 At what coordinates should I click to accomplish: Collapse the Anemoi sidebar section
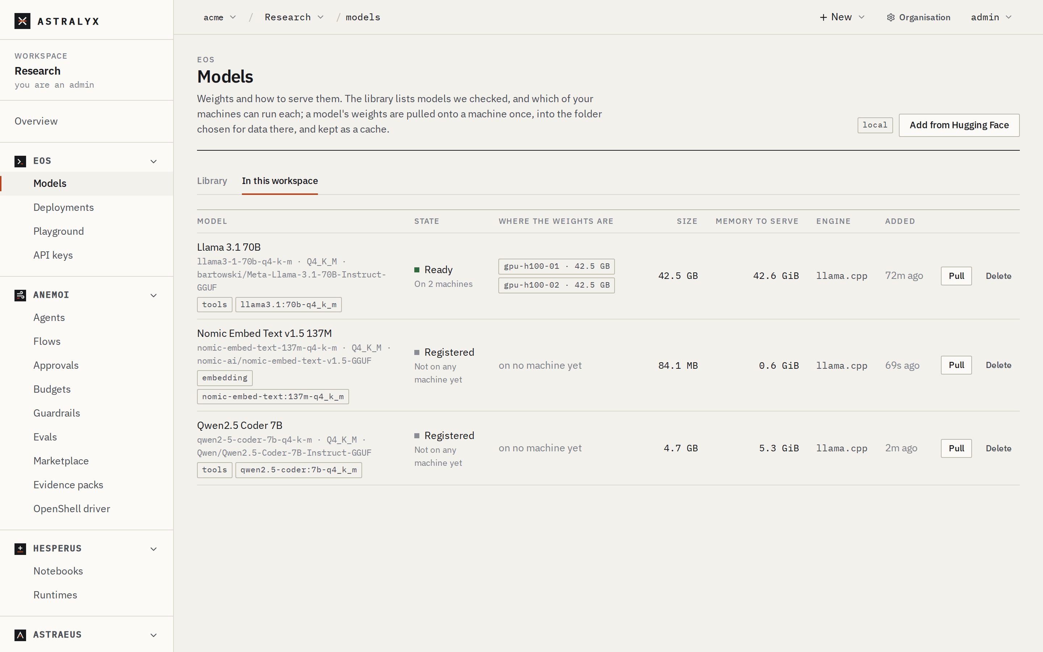tap(154, 295)
